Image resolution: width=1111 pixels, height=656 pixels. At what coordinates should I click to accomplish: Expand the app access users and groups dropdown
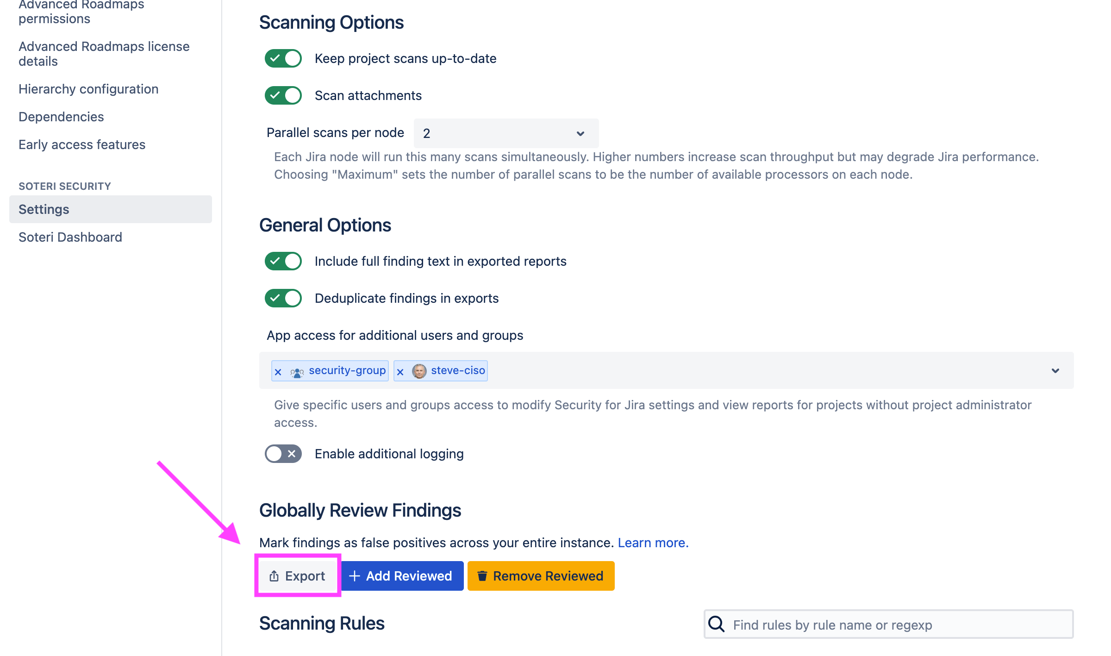(1055, 370)
